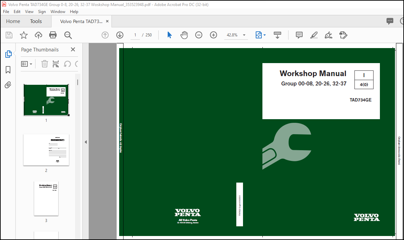Select the Volvo Penta TAD73... document tab
Viewport: 404px width, 240px height.
tap(81, 21)
